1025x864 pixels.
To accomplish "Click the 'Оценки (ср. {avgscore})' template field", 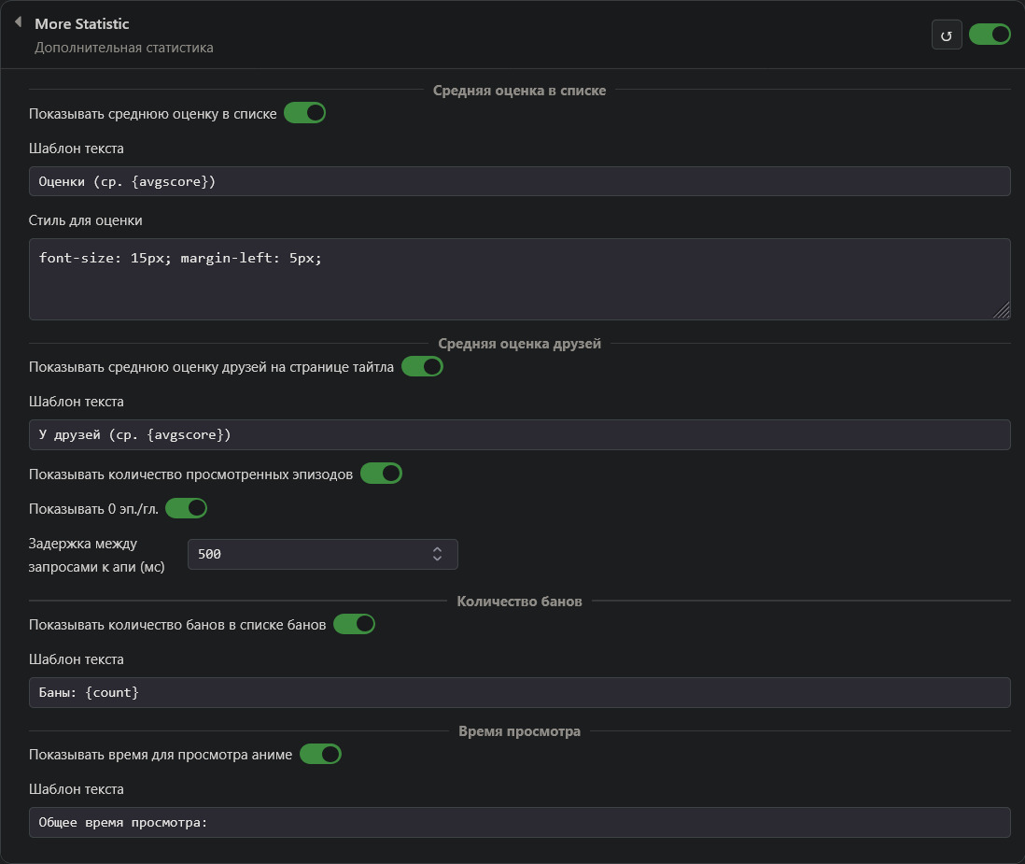I will click(x=519, y=181).
